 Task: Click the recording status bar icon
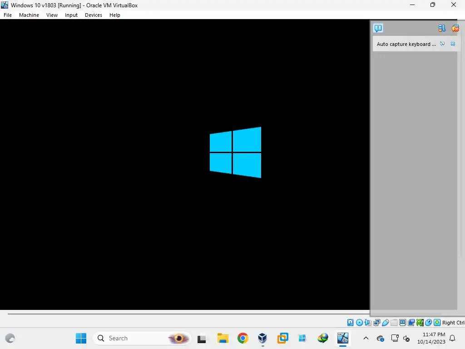click(411, 323)
